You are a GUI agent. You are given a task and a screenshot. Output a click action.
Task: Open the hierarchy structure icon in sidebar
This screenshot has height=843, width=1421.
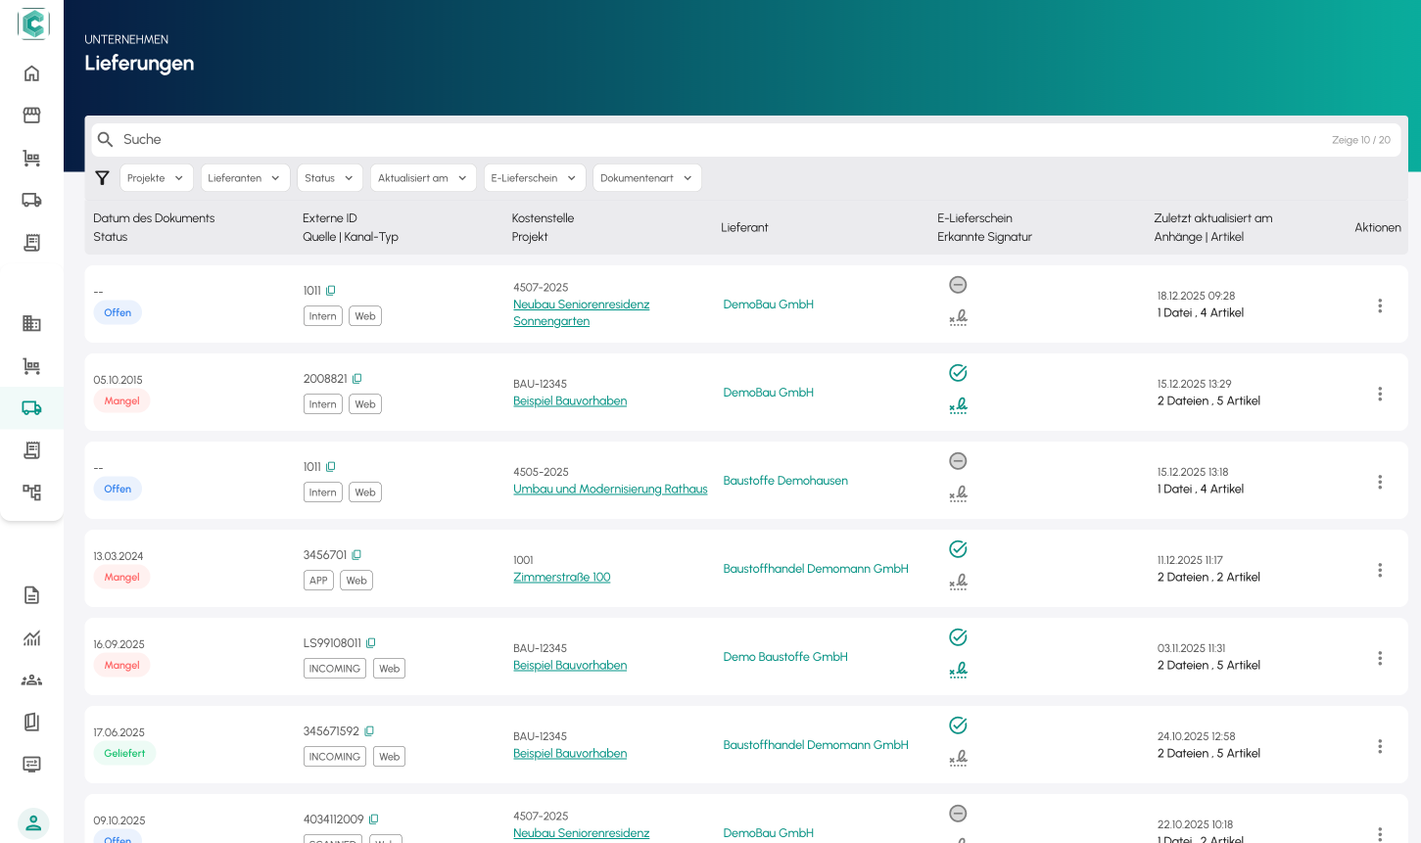(x=31, y=492)
